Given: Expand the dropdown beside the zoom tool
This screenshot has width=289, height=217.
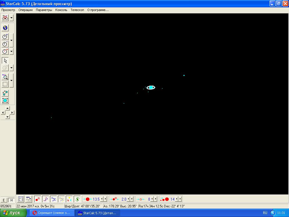Looking at the screenshot, I should click(11, 81).
